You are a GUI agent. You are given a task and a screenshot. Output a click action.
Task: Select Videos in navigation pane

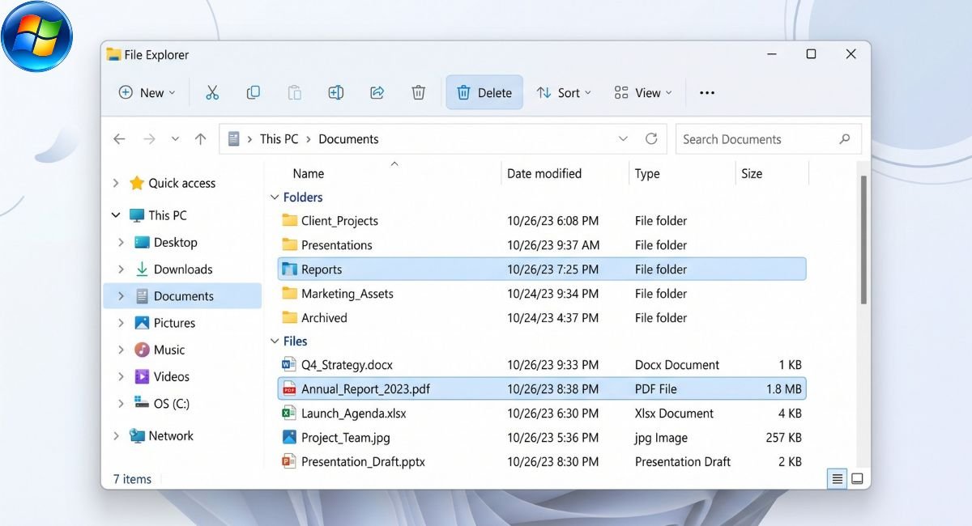[162, 376]
